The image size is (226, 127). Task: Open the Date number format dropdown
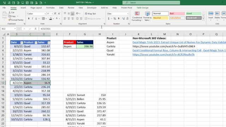(128, 14)
